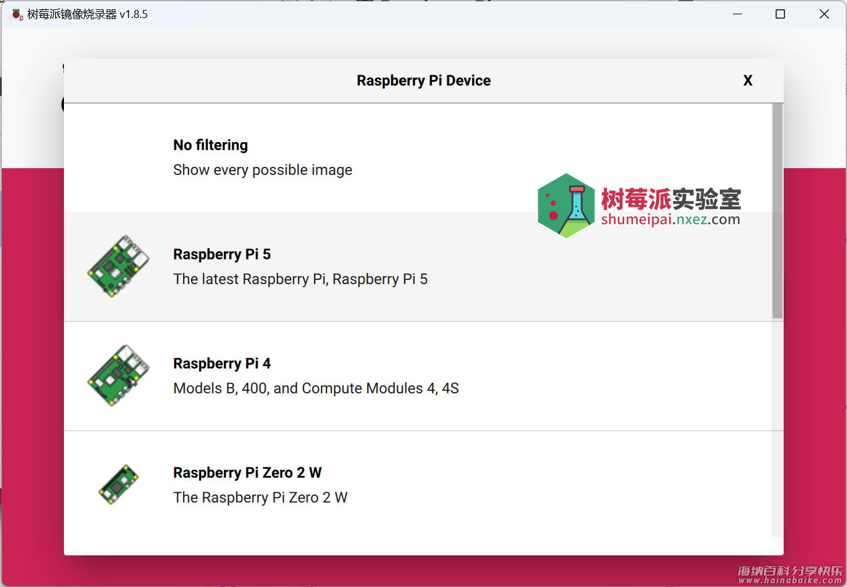Minimize the imager window

click(x=738, y=14)
